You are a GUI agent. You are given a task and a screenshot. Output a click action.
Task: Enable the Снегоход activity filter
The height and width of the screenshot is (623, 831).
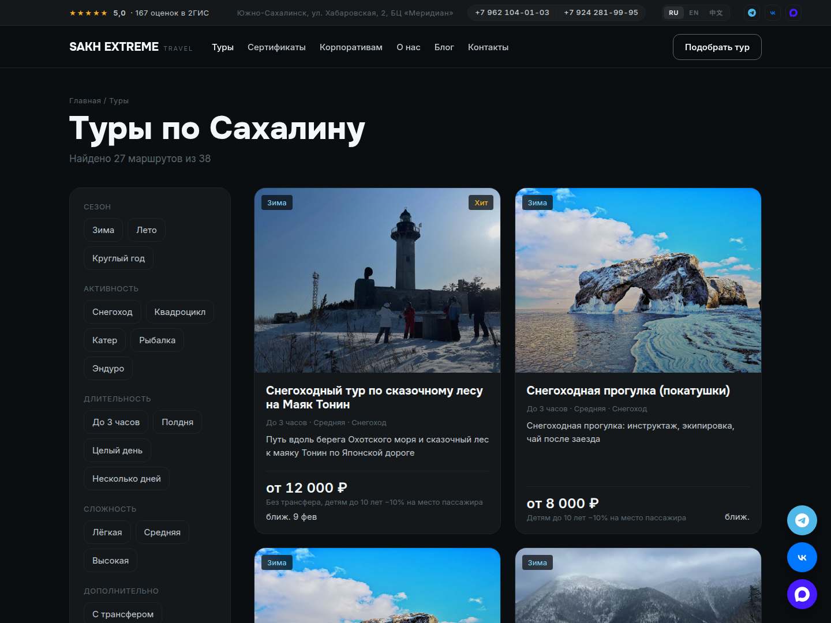point(113,311)
